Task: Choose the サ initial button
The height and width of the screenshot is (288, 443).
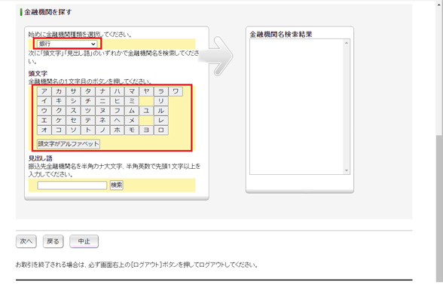Action: pos(74,91)
